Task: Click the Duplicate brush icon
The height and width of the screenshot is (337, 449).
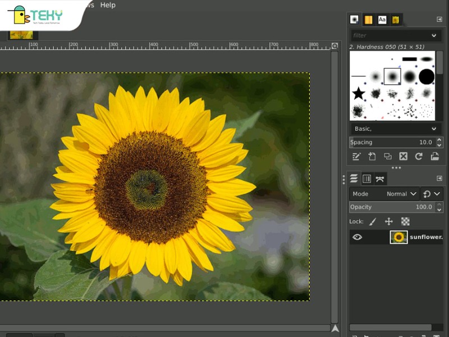Action: pos(387,157)
